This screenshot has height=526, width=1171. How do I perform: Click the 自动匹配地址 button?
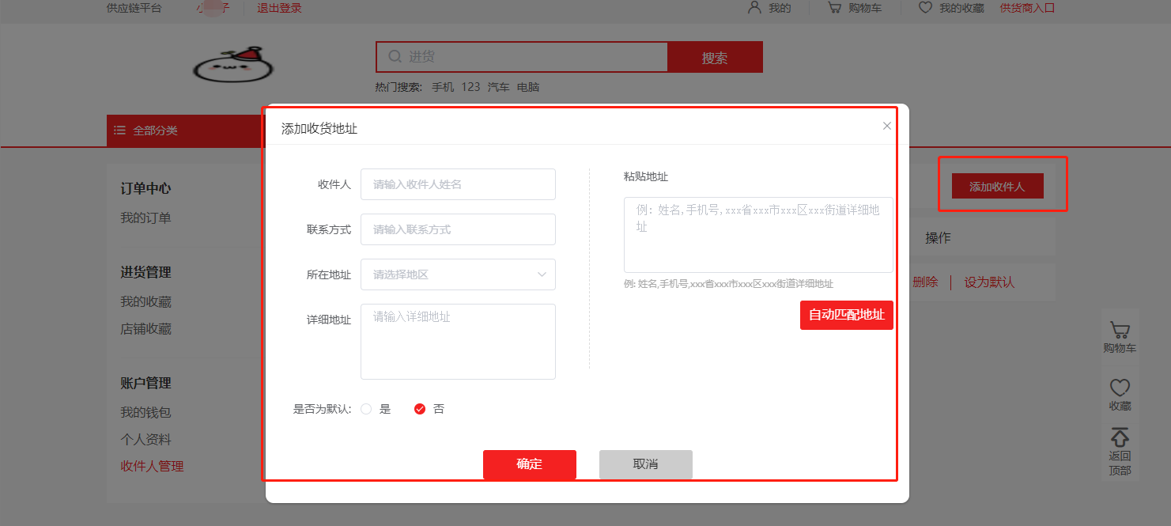846,315
